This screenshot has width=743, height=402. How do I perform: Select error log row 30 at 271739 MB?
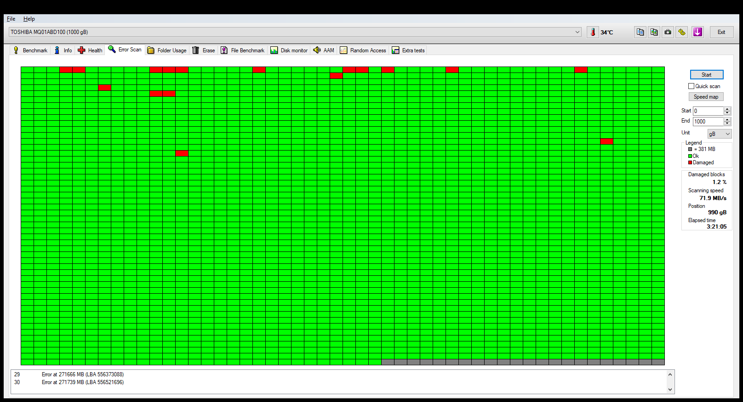pyautogui.click(x=339, y=382)
